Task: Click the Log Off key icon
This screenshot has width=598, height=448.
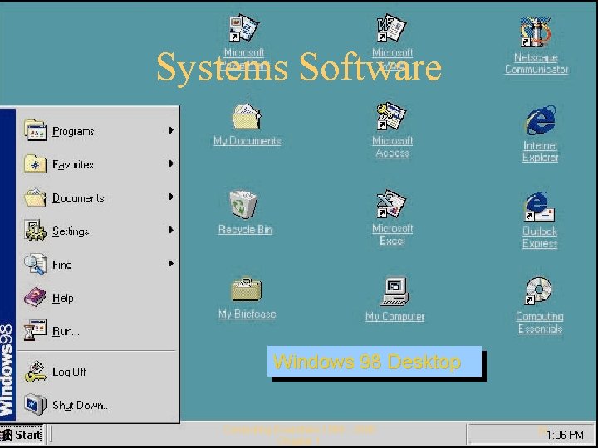Action: tap(35, 372)
